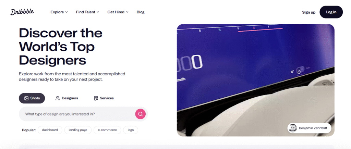This screenshot has height=149, width=351.
Task: Click the Sign up link
Action: click(x=309, y=12)
